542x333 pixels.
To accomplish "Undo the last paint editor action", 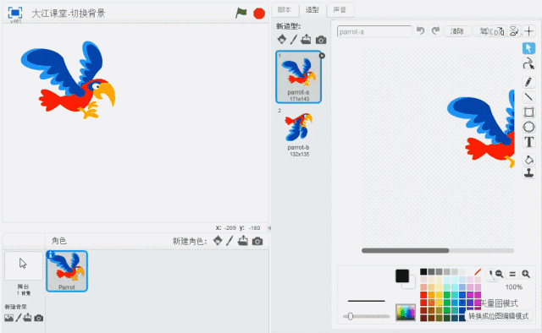I will [420, 31].
